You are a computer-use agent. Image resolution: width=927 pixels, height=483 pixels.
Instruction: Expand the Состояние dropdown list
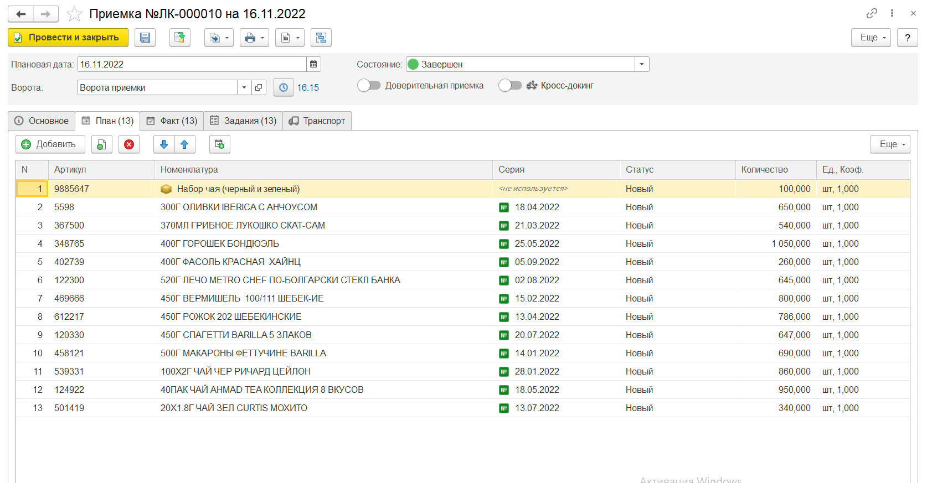coord(642,64)
